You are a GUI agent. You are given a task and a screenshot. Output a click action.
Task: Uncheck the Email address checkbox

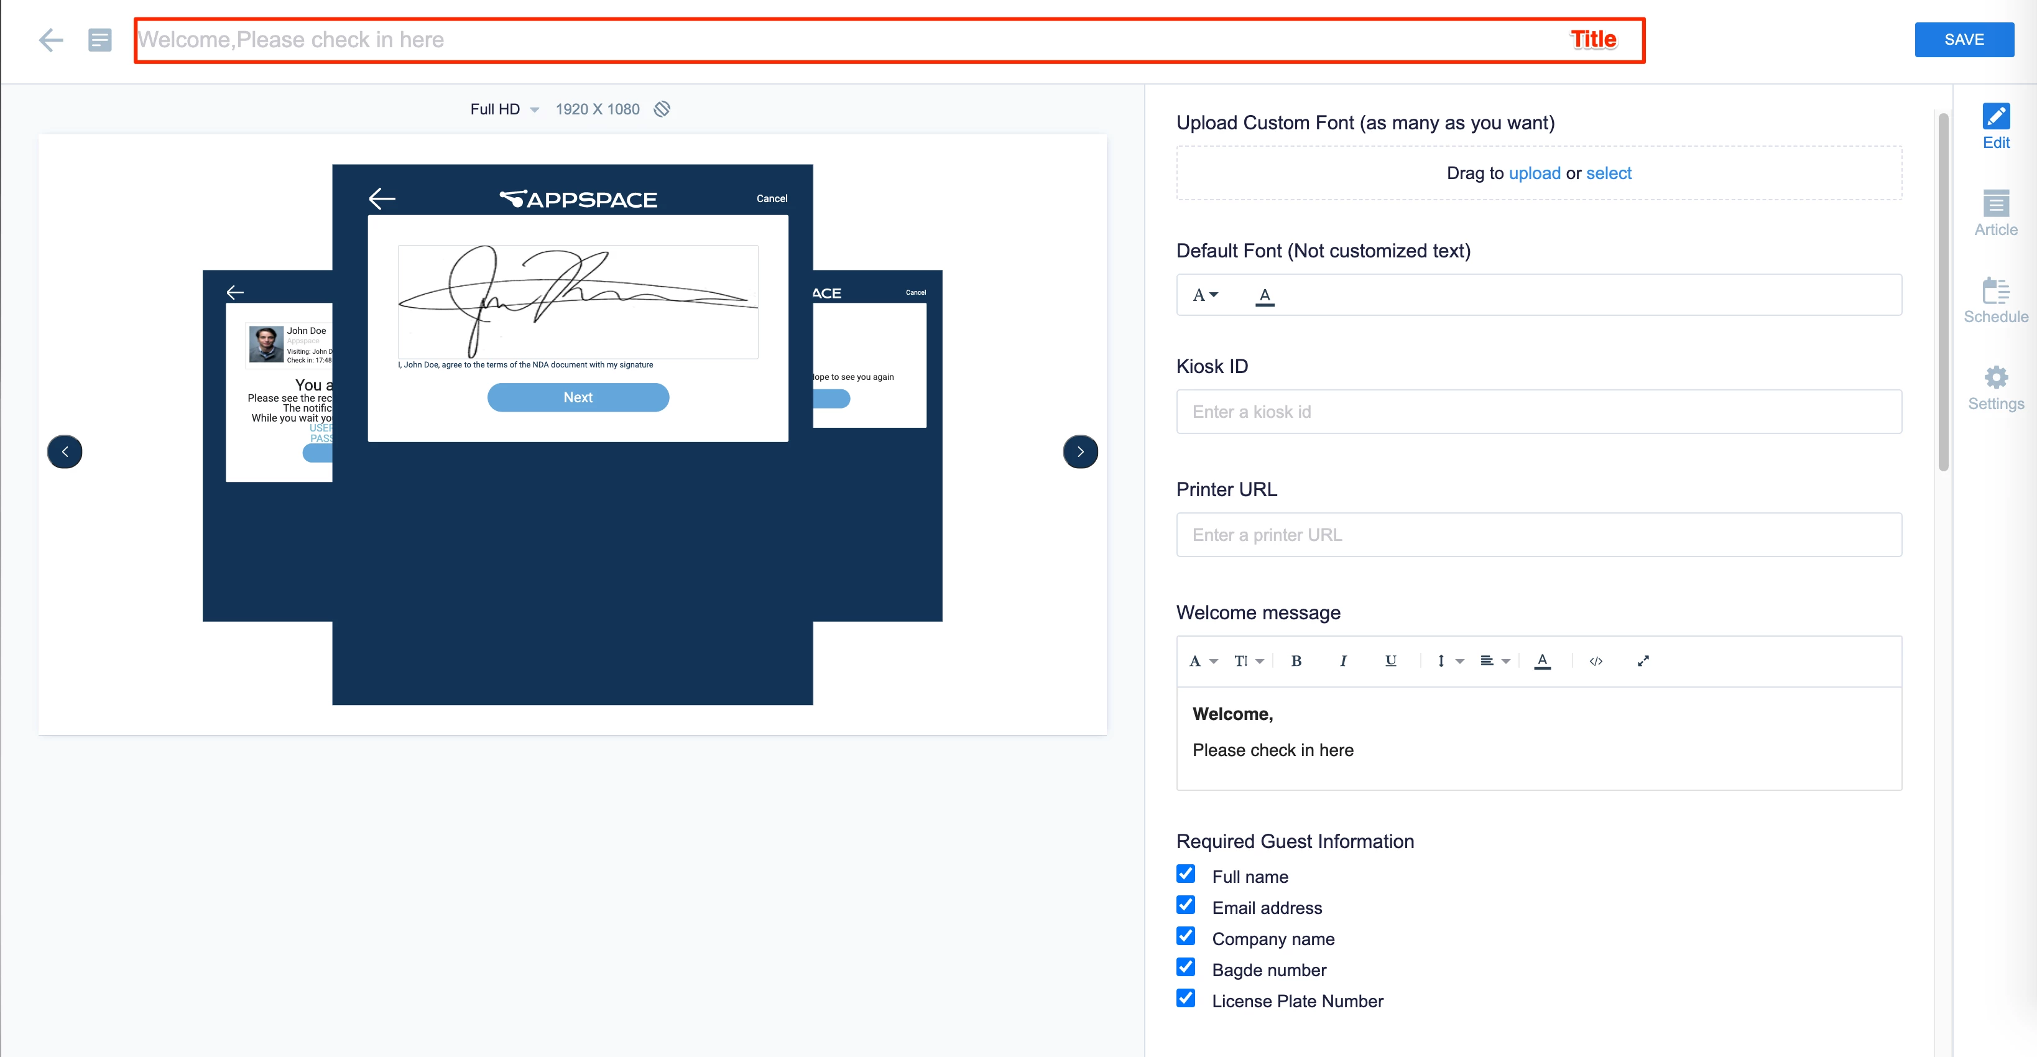coord(1185,905)
